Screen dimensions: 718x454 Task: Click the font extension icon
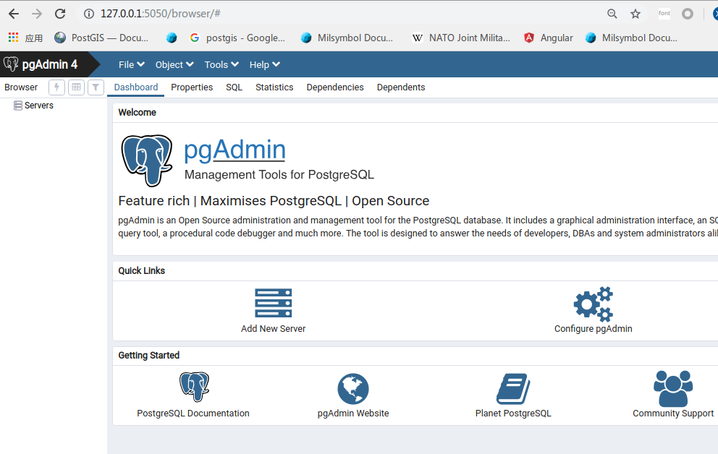click(x=664, y=13)
